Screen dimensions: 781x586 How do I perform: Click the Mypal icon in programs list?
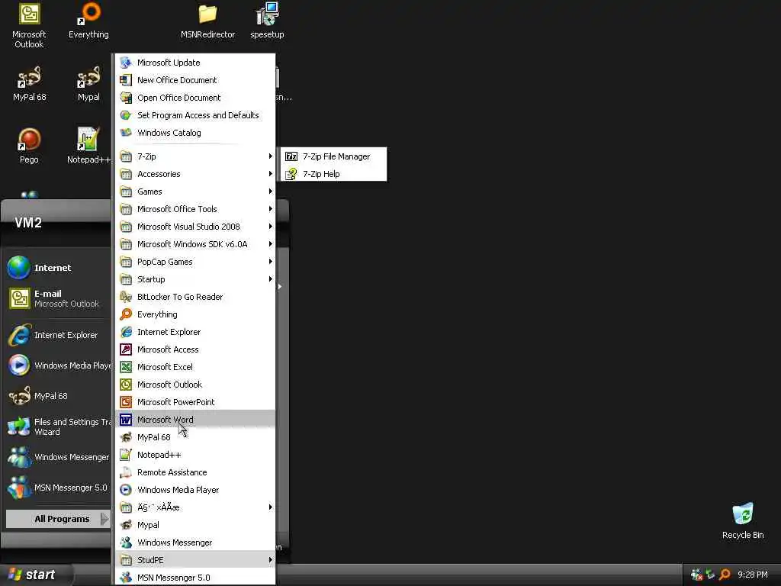(126, 525)
